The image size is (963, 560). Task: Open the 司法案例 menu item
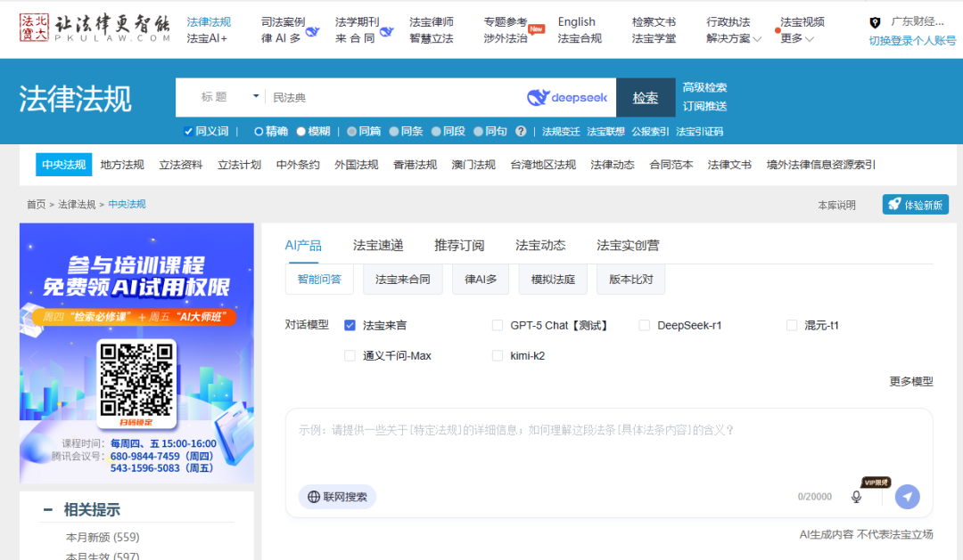pos(284,21)
